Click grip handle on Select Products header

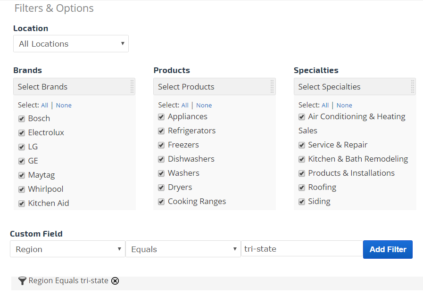[272, 87]
